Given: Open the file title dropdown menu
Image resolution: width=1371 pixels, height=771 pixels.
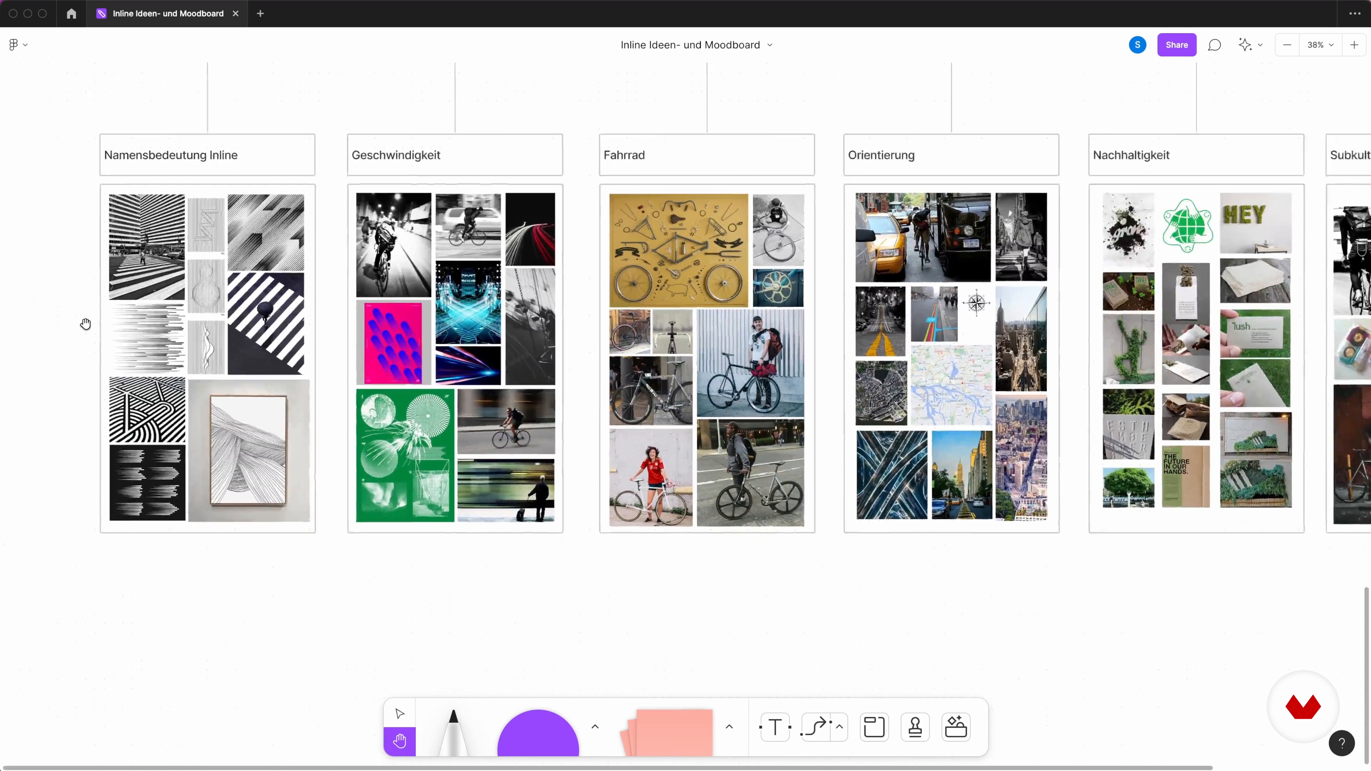Looking at the screenshot, I should pos(770,45).
